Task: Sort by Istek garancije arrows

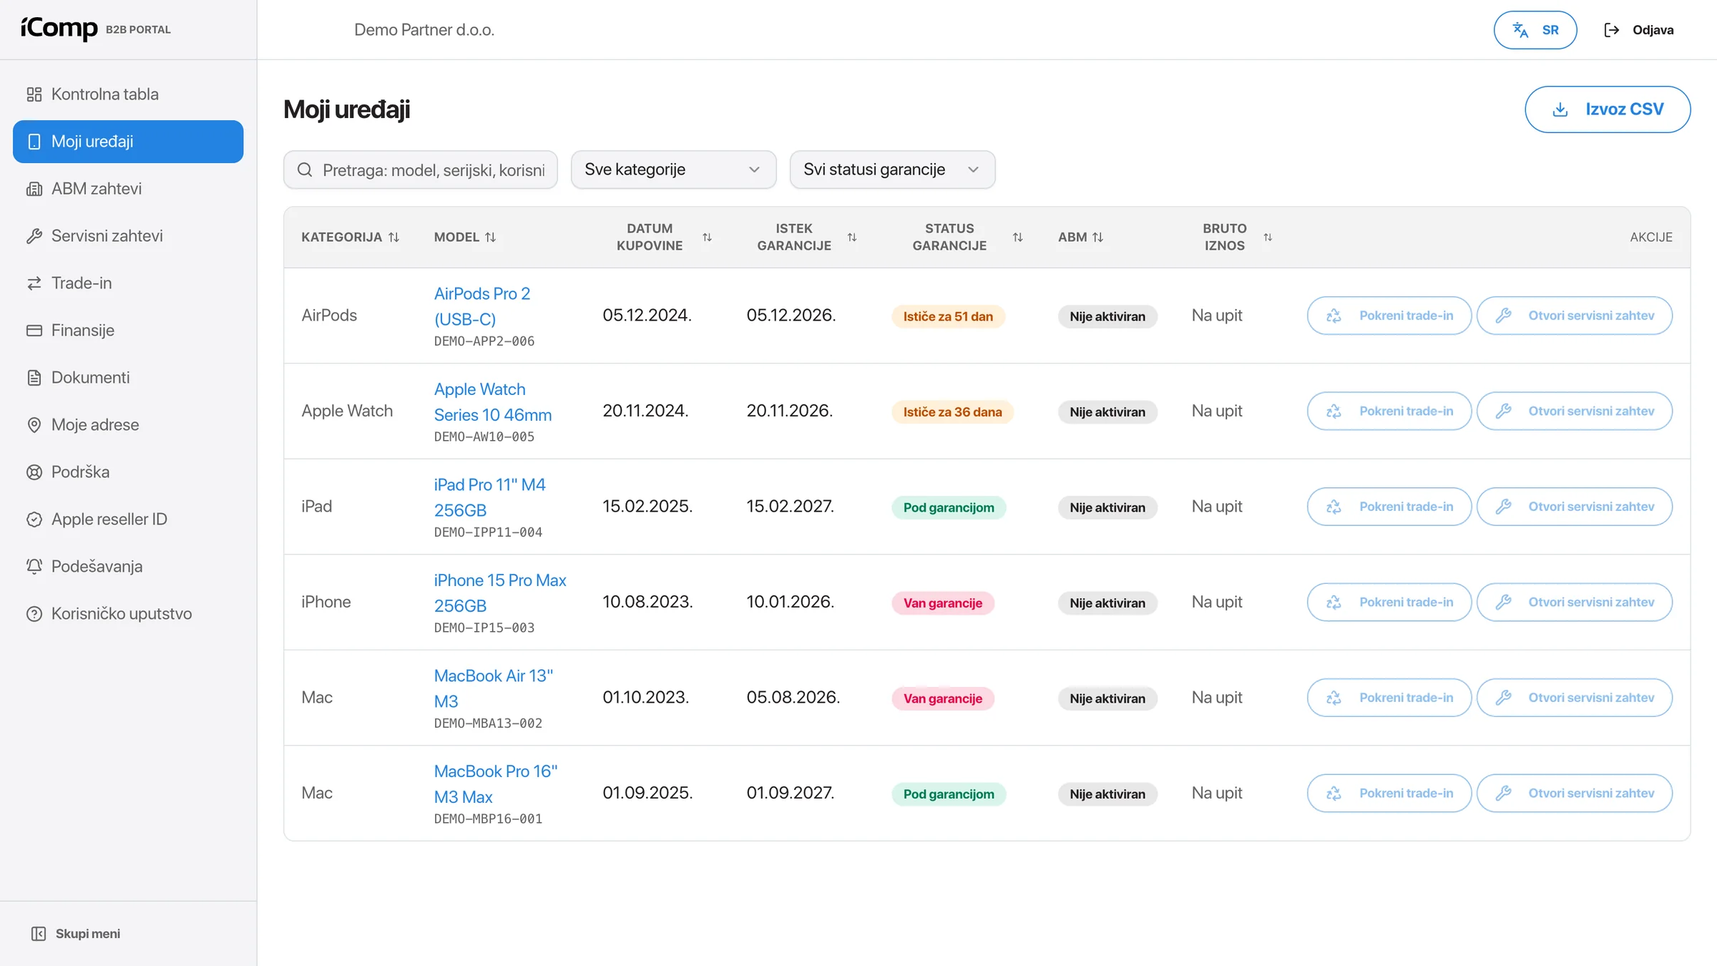Action: coord(851,237)
